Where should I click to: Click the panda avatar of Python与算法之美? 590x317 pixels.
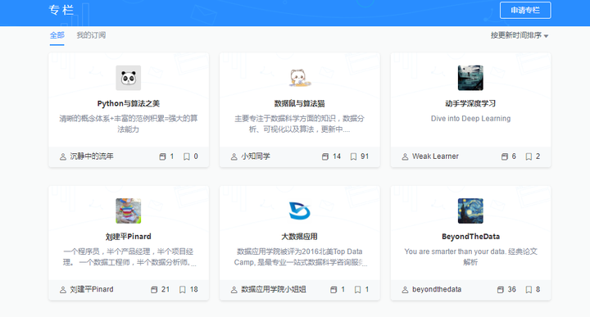click(129, 78)
